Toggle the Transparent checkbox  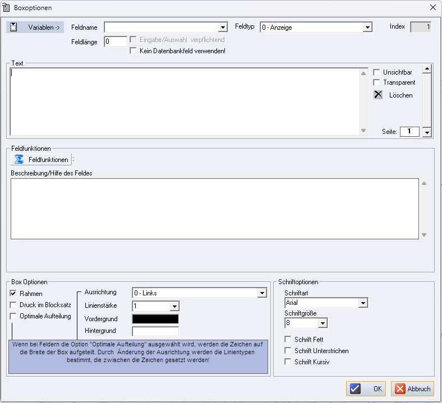(x=377, y=82)
